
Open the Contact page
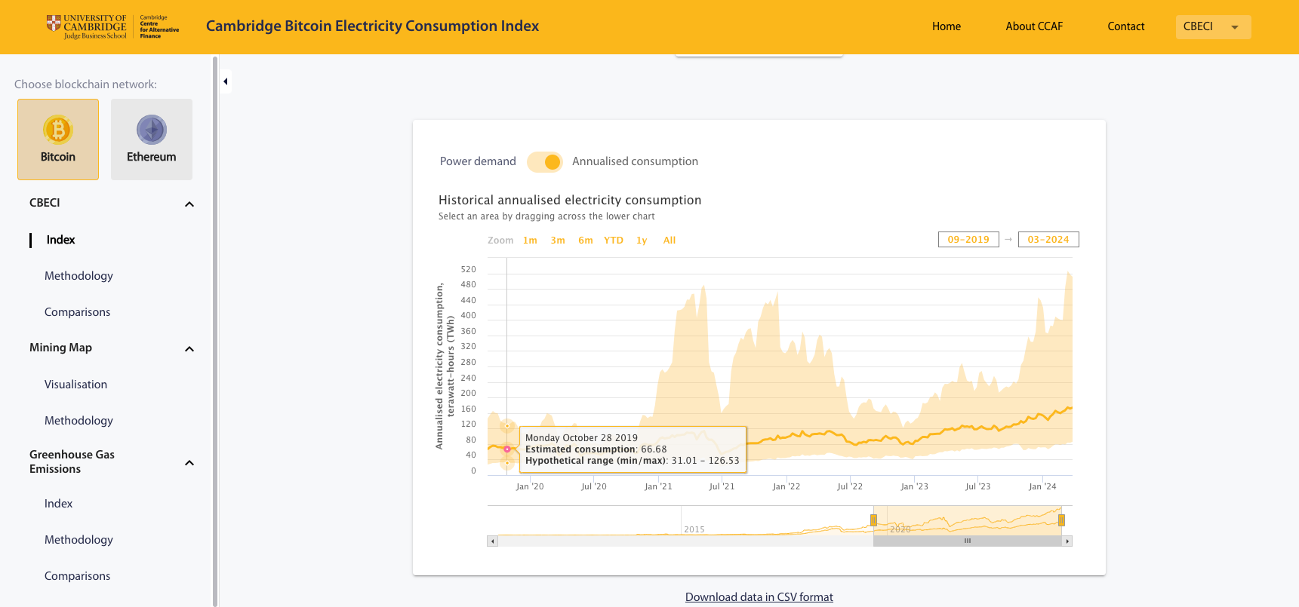click(1126, 26)
